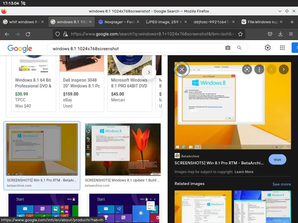
Task: Open Dell Inspiron 3048 product listing
Action: tap(81, 83)
